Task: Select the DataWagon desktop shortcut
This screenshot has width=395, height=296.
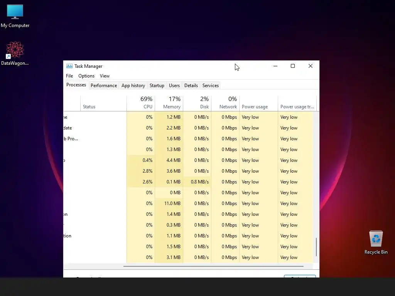Action: (x=15, y=53)
